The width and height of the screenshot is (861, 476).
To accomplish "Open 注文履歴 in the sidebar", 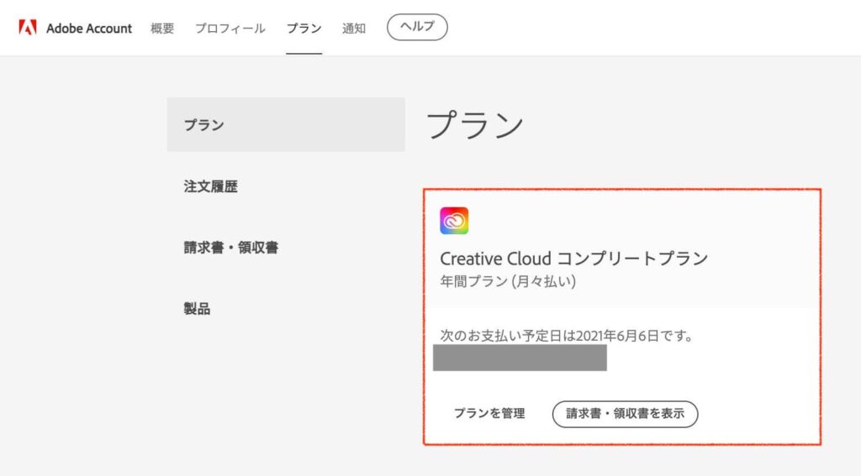I will tap(211, 186).
